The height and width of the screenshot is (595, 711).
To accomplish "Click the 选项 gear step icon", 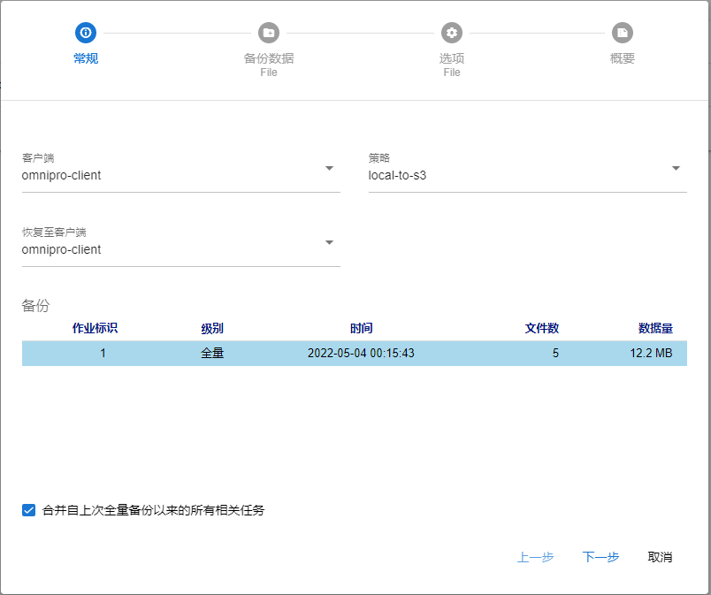I will pyautogui.click(x=452, y=33).
